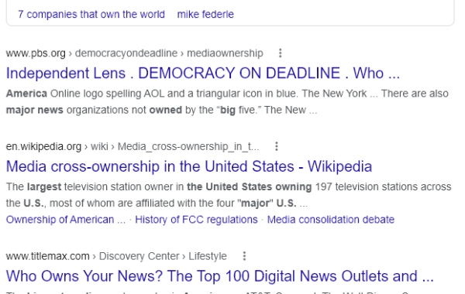Image resolution: width=465 pixels, height=294 pixels.
Task: Jump to 'Ownership of American ...' sitelink
Action: 66,220
